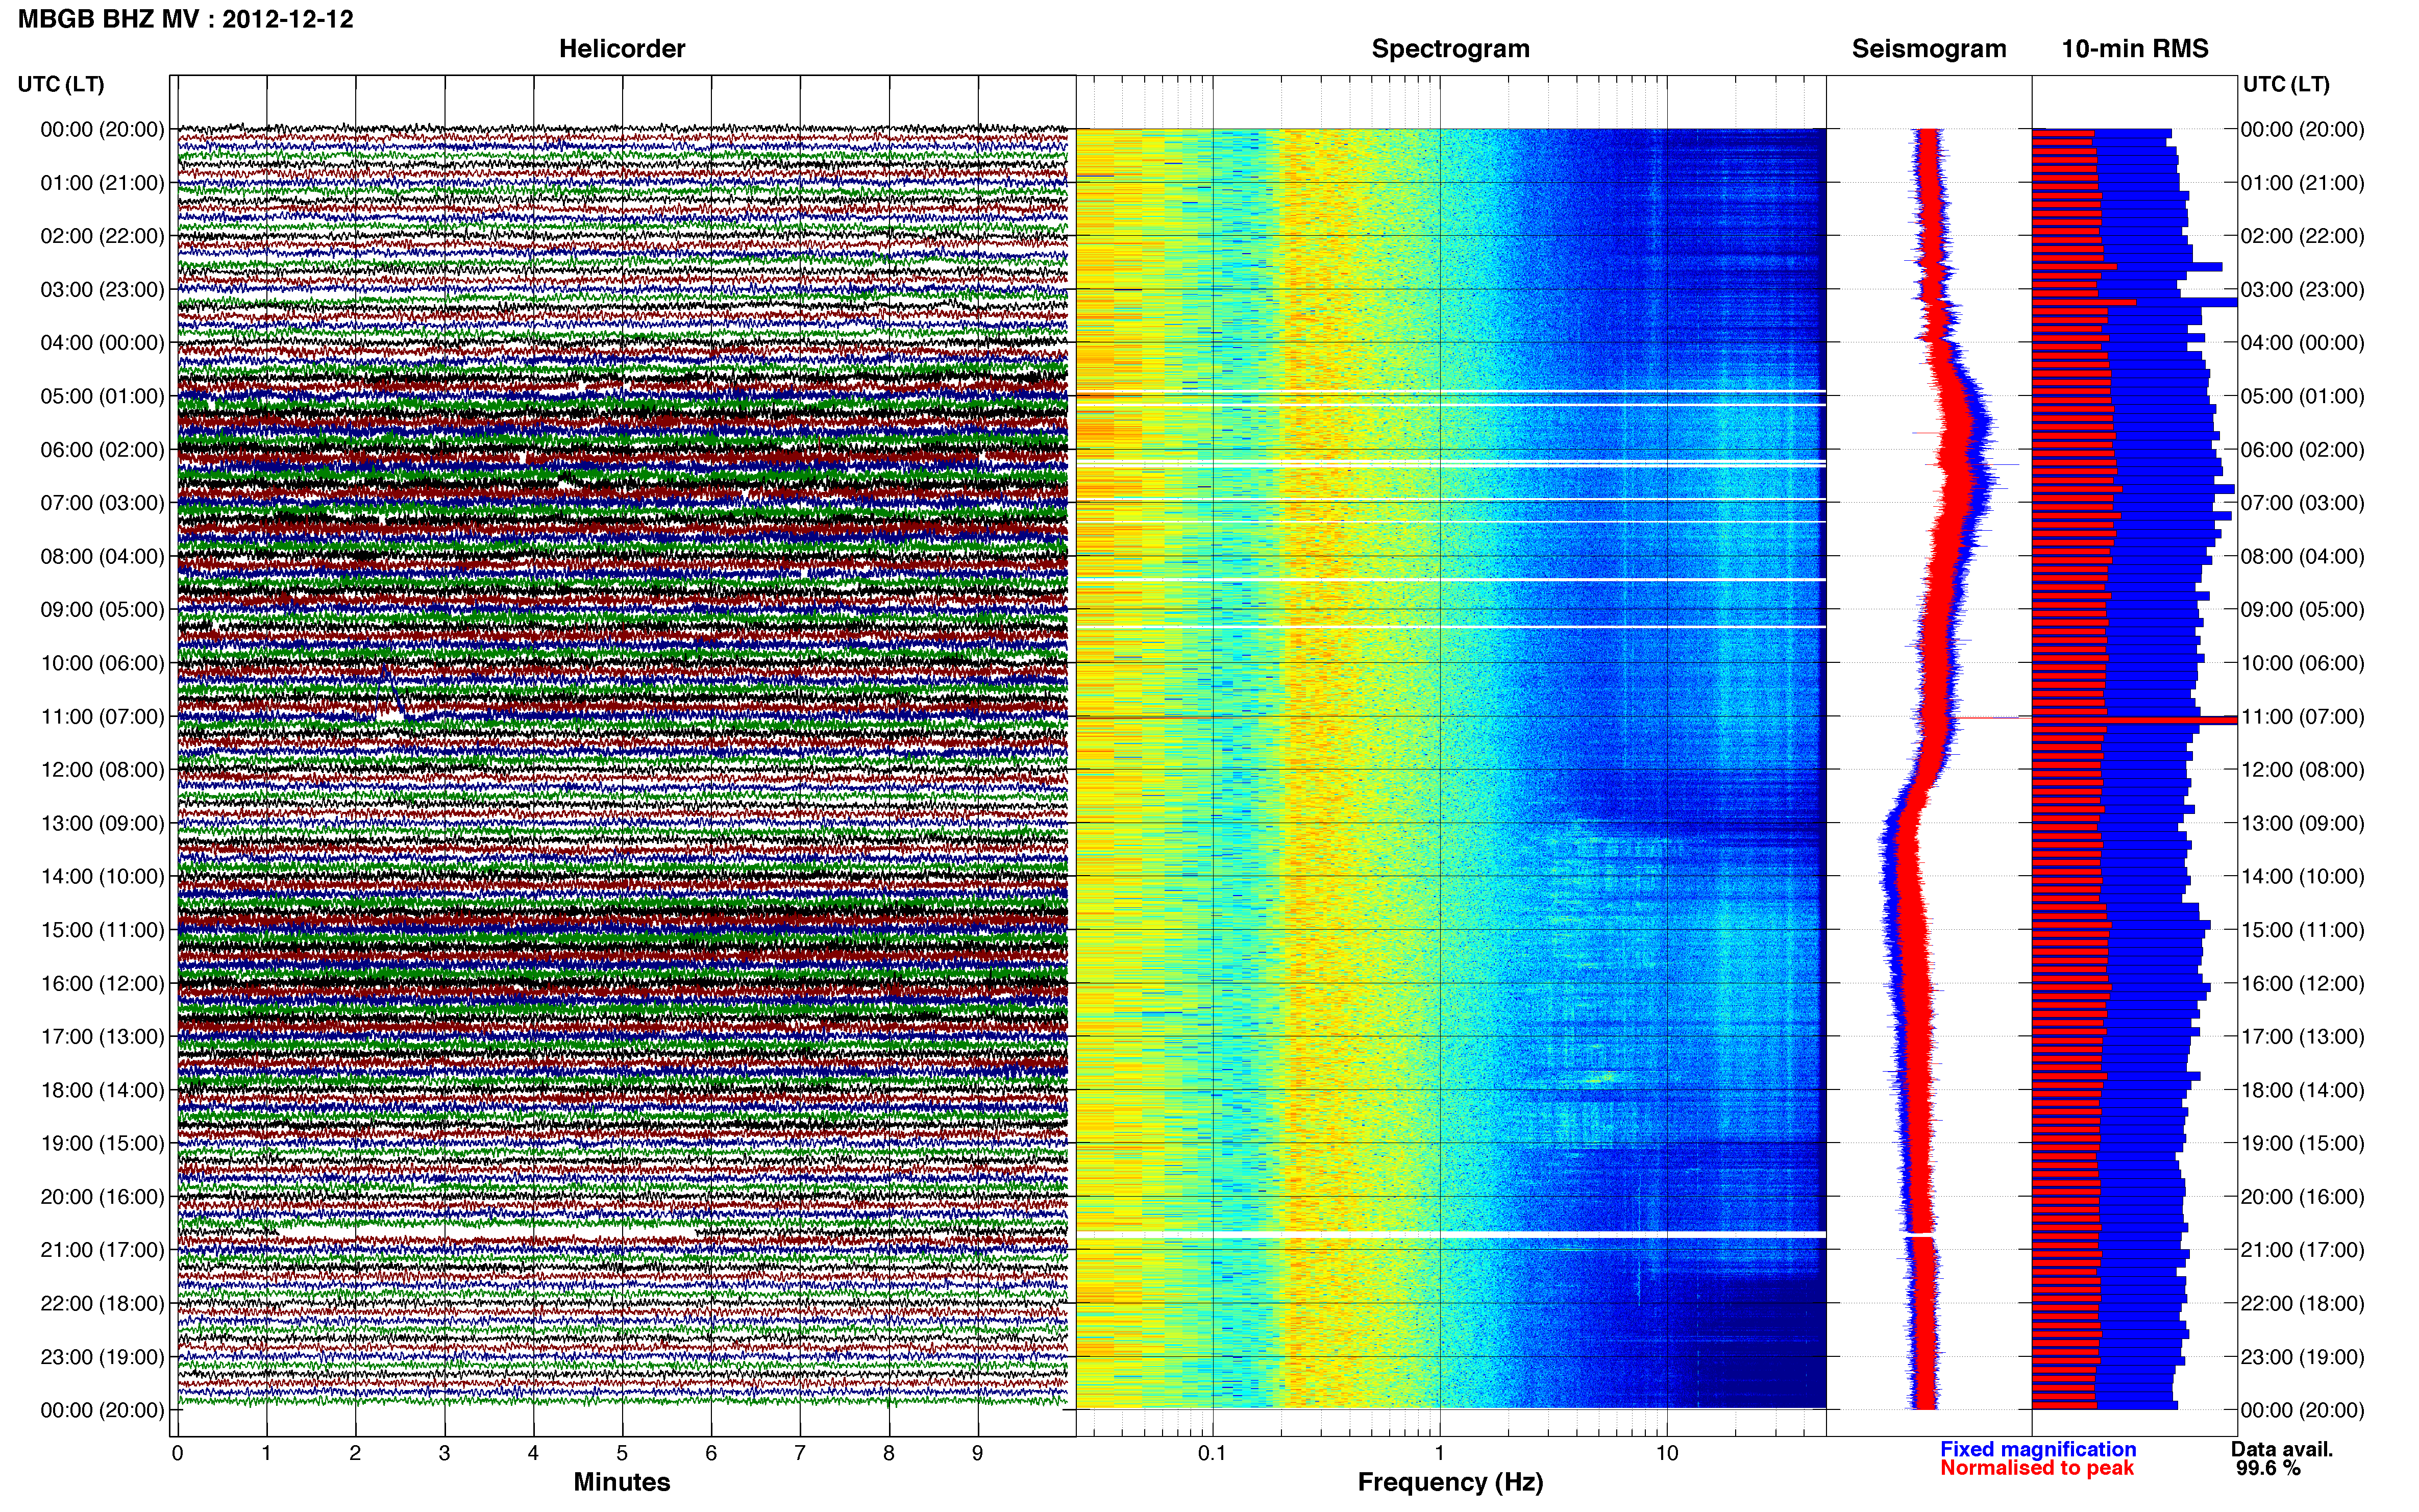Click left time label 14:00 (10:00)
Image resolution: width=2419 pixels, height=1512 pixels.
point(102,877)
